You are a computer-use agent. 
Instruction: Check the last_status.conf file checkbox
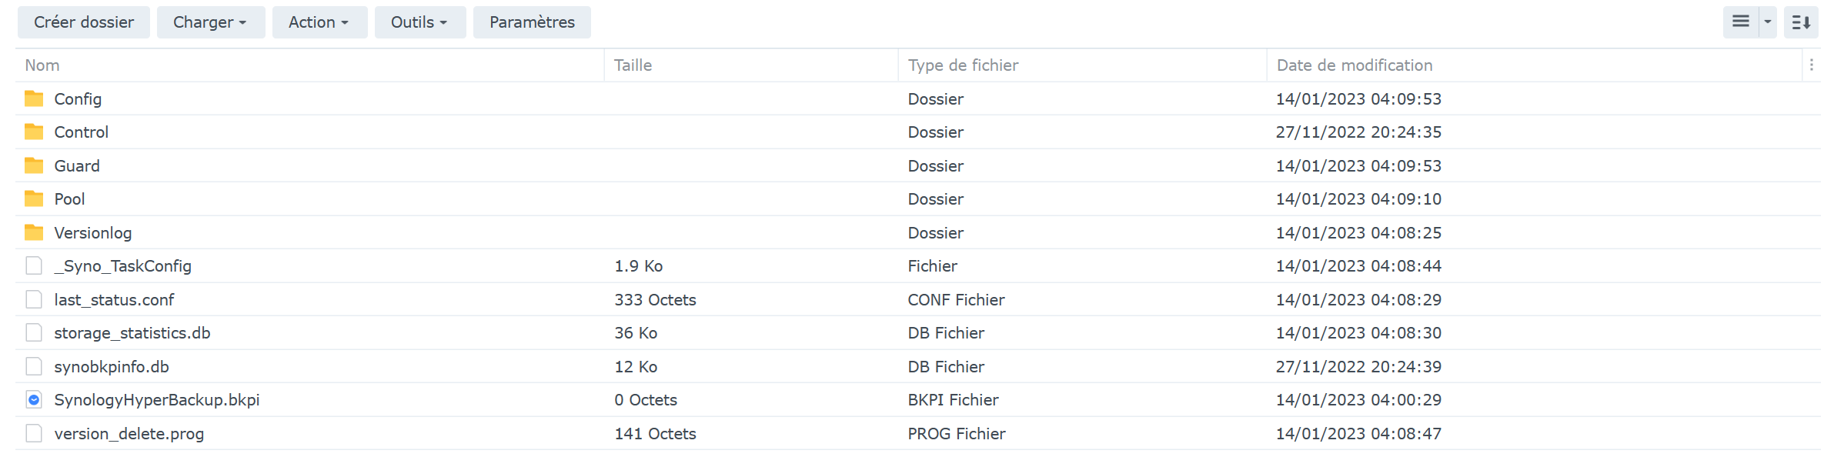(x=34, y=299)
